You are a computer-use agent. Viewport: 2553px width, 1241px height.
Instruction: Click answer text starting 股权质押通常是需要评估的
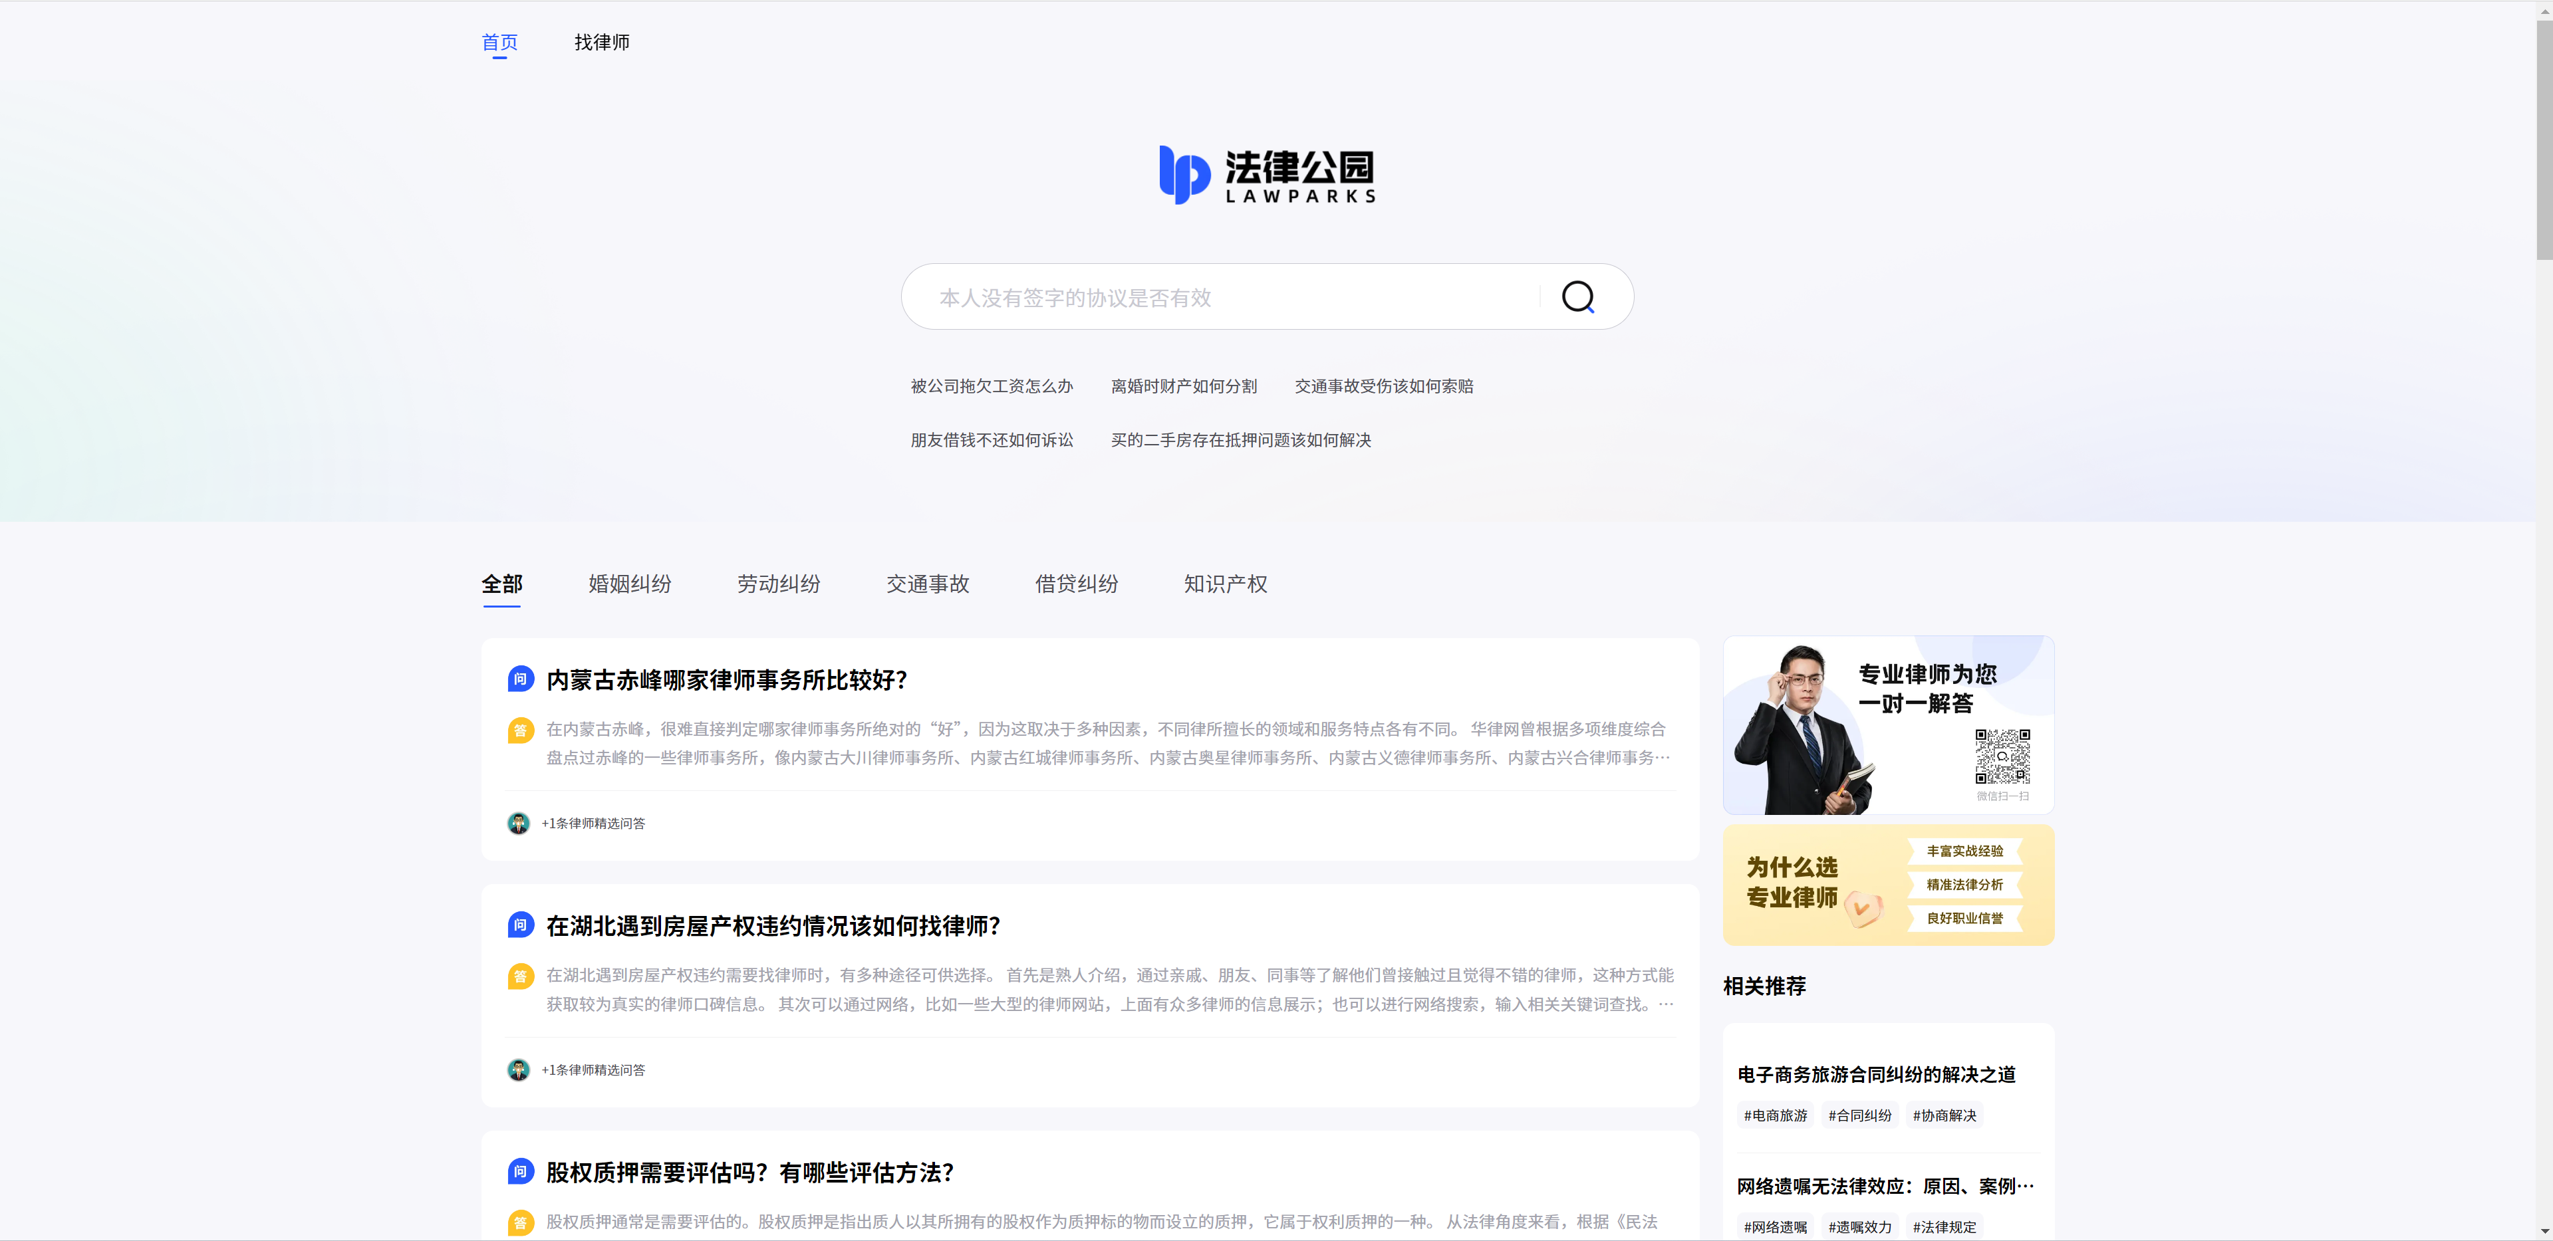click(x=1101, y=1222)
